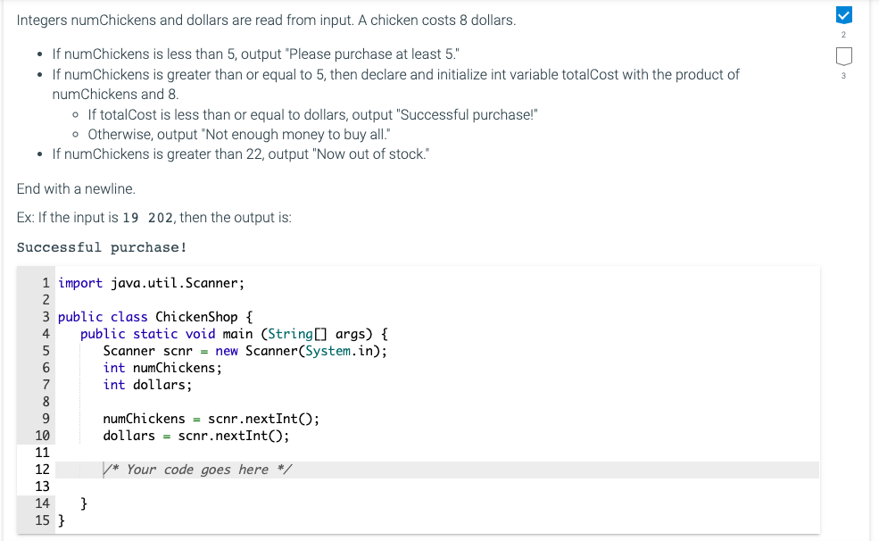Click the completed checkmark badge for section 2
Viewport: 879px width, 541px height.
pos(842,14)
